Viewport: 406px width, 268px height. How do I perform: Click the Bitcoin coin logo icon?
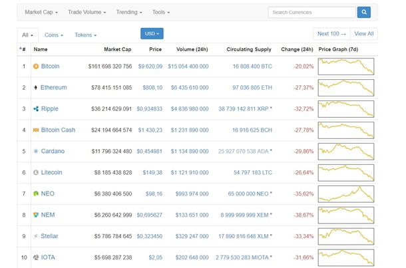(x=36, y=67)
